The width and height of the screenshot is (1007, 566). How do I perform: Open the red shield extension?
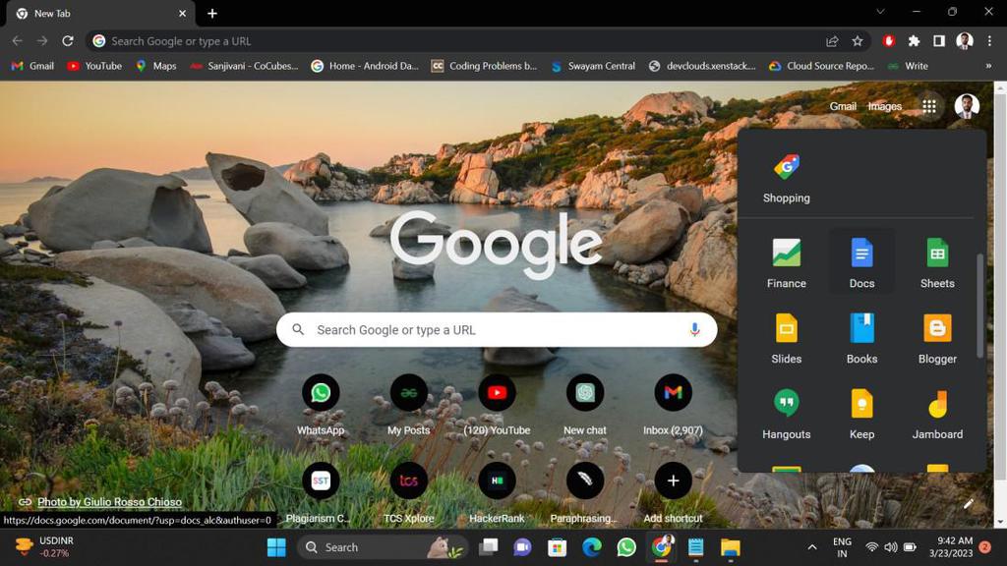click(889, 41)
